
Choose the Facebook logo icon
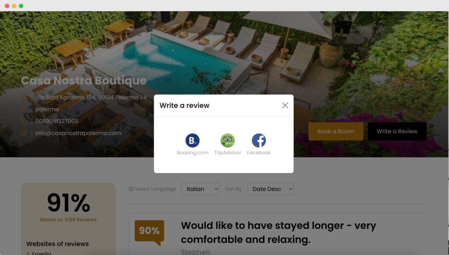259,141
